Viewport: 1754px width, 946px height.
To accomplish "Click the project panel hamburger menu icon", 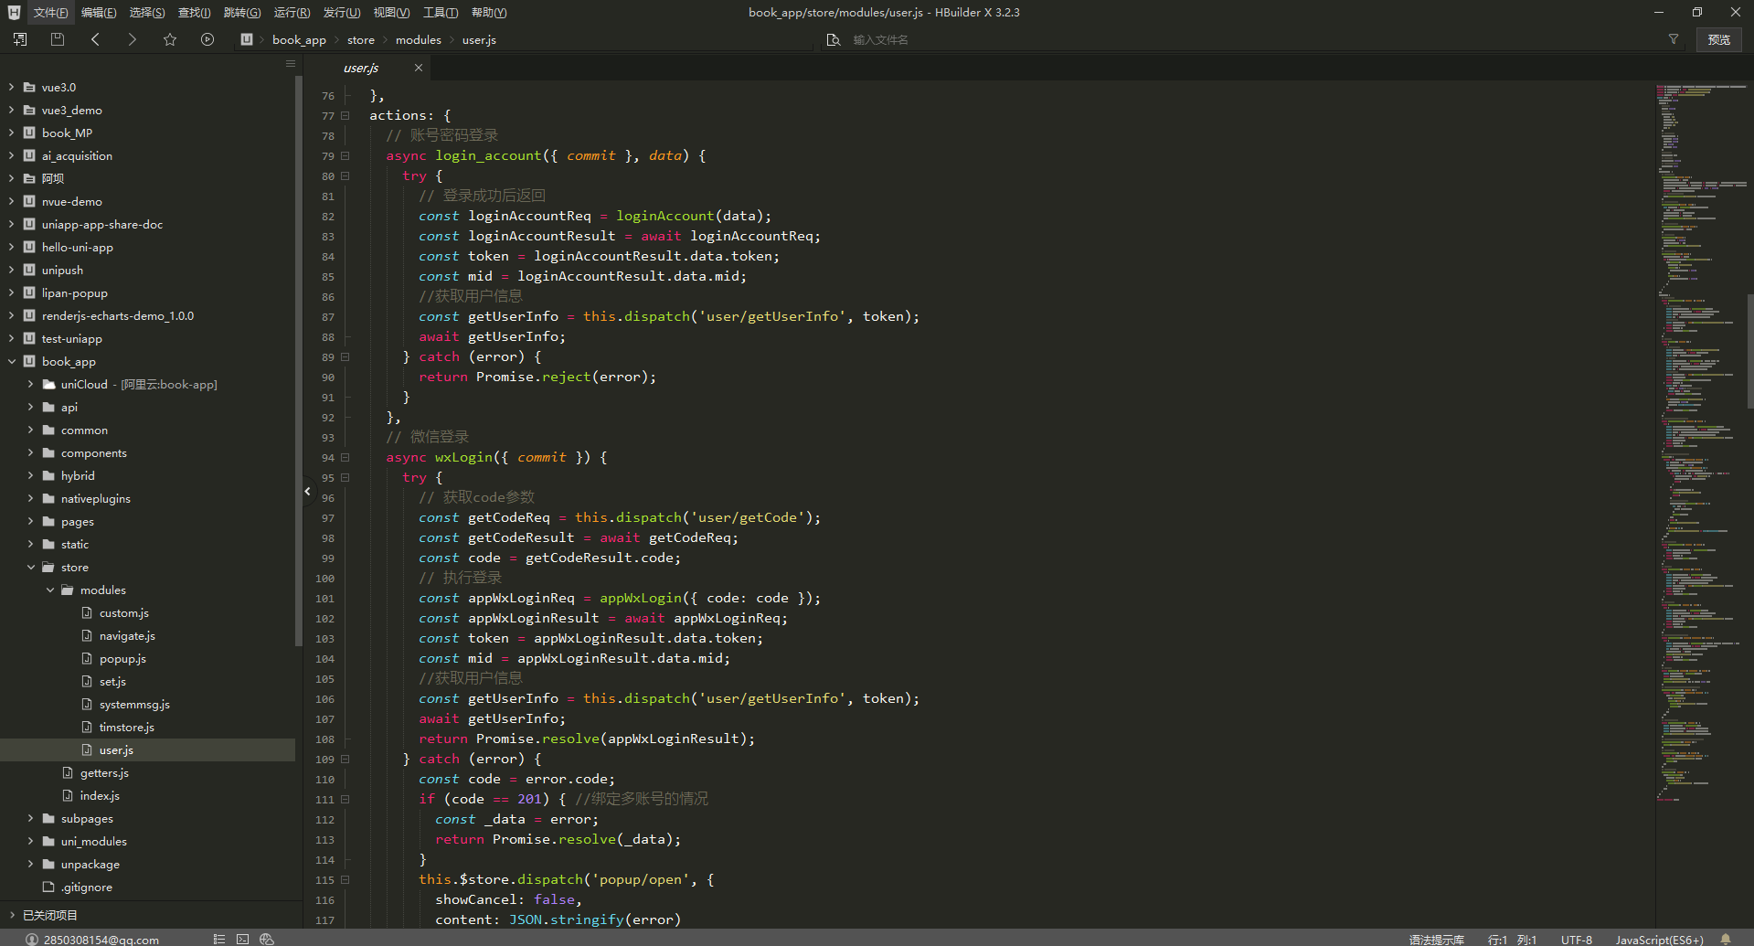I will coord(291,63).
